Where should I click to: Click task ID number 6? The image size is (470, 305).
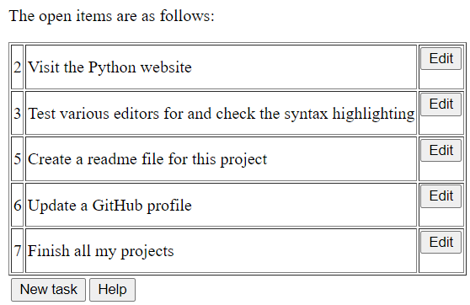point(18,205)
